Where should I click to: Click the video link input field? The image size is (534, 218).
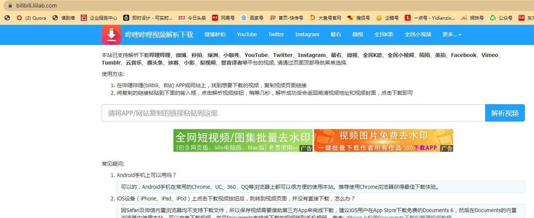pos(293,113)
